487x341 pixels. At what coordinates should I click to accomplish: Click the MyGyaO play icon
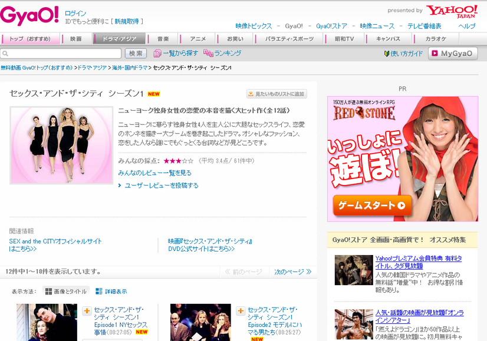click(x=435, y=54)
